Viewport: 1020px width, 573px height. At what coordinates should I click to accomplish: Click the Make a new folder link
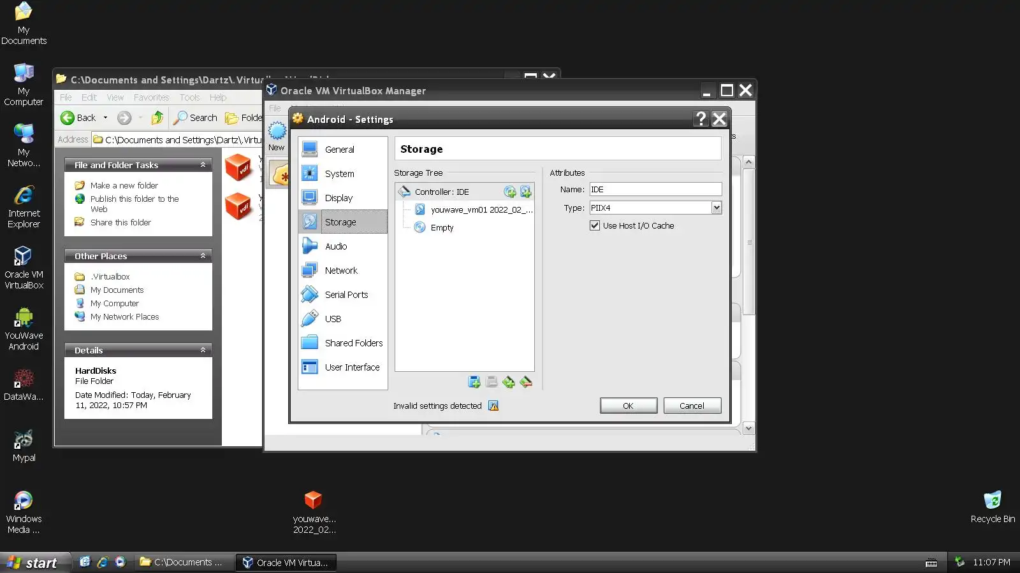(124, 185)
